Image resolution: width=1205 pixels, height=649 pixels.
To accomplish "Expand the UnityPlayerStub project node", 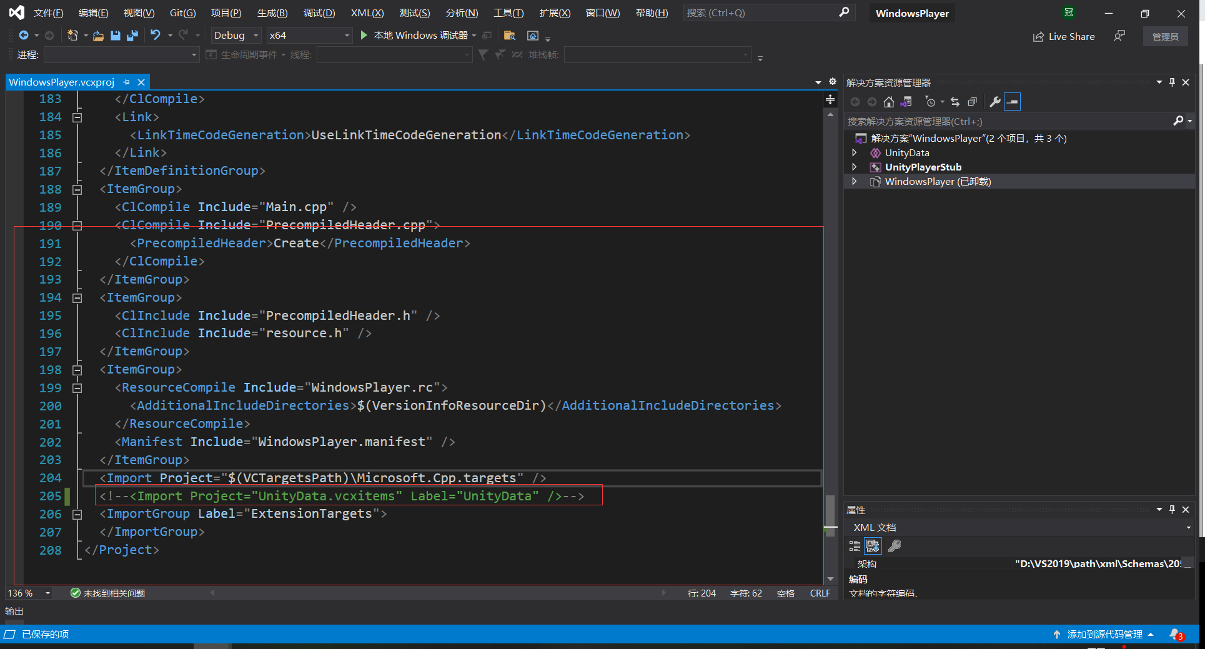I will pyautogui.click(x=855, y=167).
